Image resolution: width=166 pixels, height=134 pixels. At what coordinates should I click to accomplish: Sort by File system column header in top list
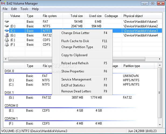(x=52, y=16)
